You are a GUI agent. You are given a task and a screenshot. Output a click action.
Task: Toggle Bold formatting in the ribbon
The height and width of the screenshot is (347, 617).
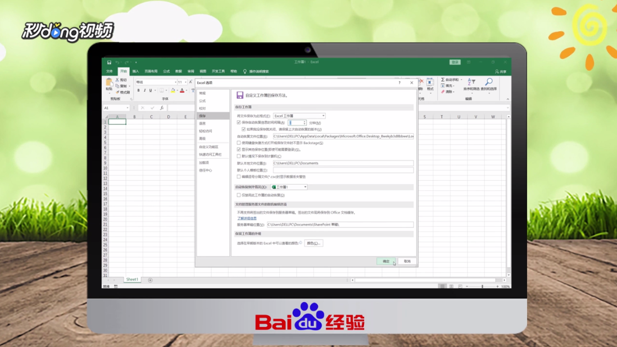coord(138,90)
